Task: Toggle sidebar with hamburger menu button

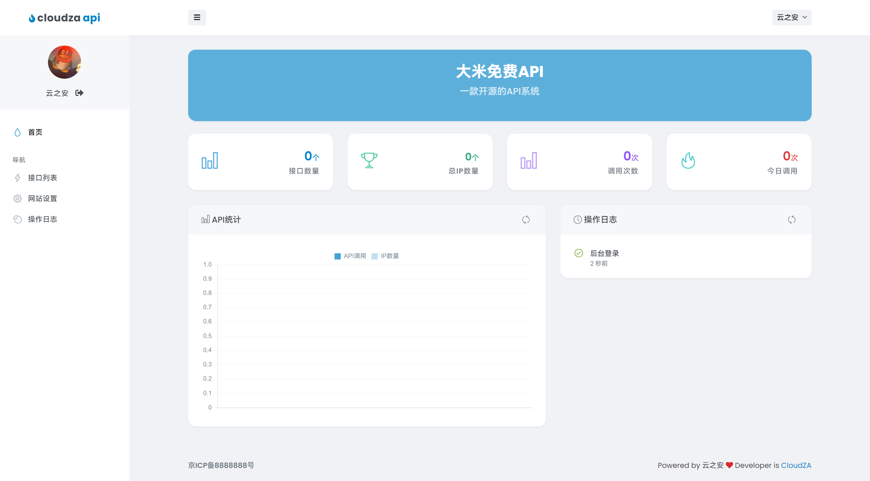Action: (x=197, y=18)
